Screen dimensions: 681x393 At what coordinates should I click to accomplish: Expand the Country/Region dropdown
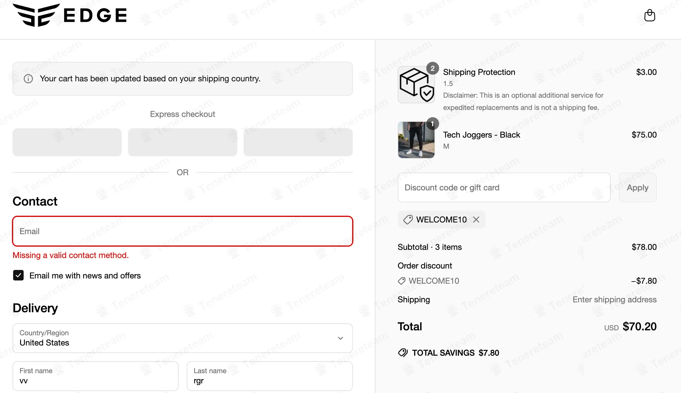click(x=182, y=338)
